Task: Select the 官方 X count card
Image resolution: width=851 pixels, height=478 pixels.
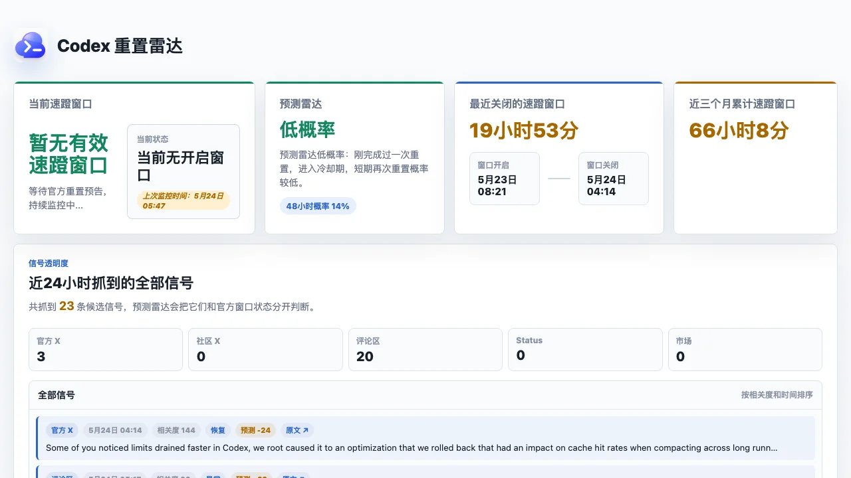Action: tap(106, 349)
